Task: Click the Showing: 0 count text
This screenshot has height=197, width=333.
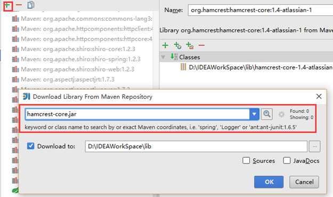Action: point(302,117)
